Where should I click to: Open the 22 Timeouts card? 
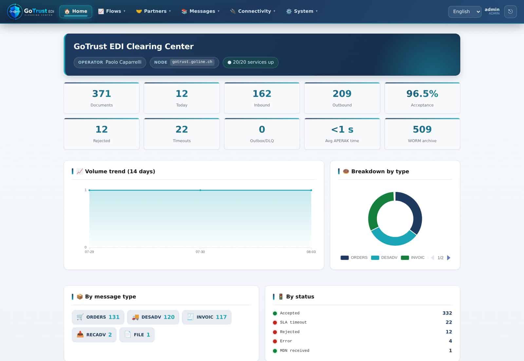tap(182, 134)
